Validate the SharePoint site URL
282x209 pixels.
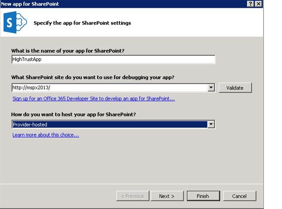(235, 88)
